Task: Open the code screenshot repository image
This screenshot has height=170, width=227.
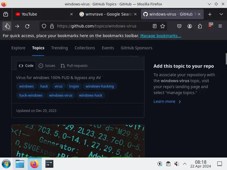Action: point(78,141)
